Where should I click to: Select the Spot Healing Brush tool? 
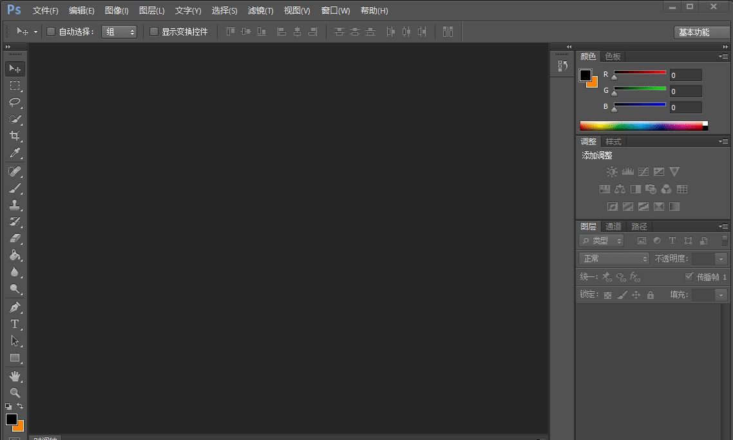point(15,171)
